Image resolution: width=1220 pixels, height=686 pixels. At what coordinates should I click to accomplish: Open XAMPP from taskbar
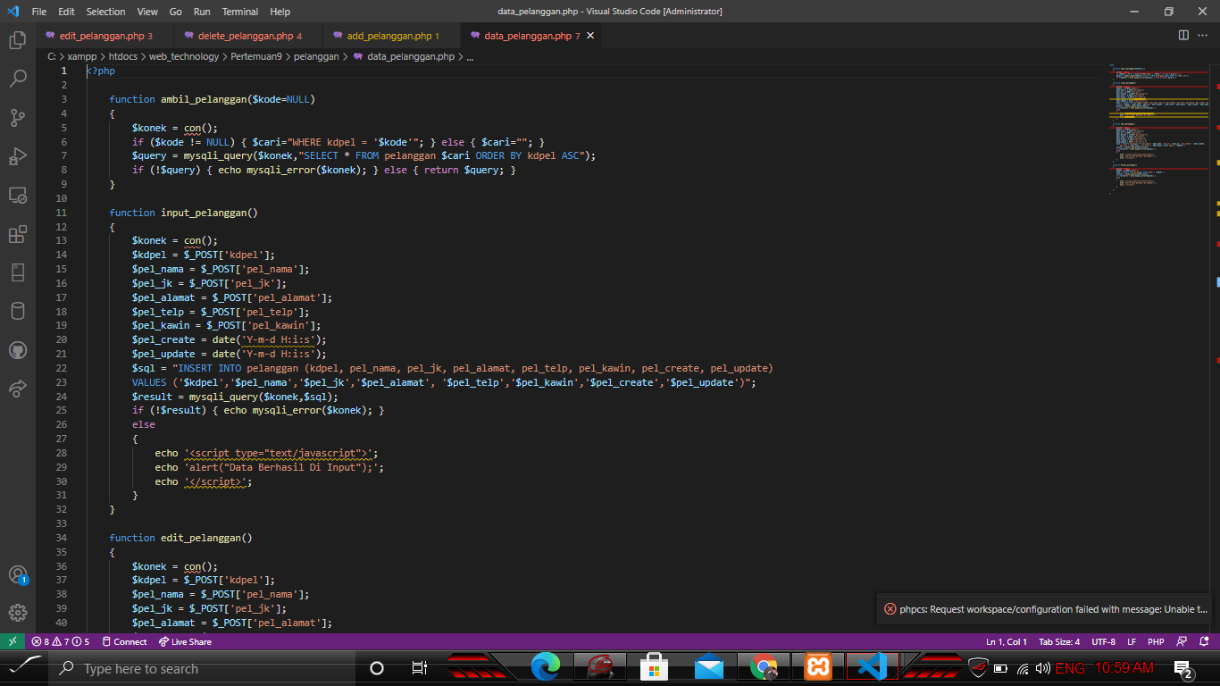click(x=817, y=668)
